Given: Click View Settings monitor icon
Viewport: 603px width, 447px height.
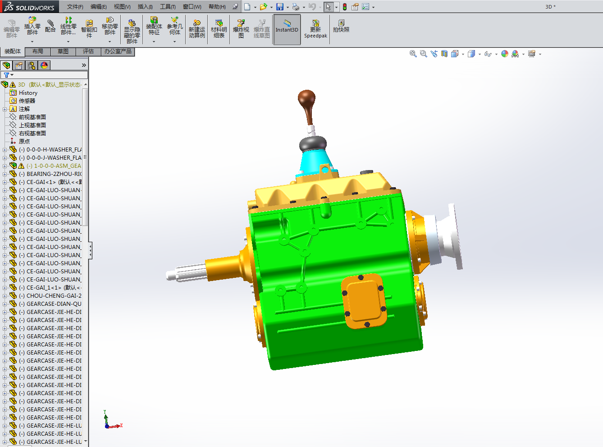Looking at the screenshot, I should pyautogui.click(x=532, y=54).
